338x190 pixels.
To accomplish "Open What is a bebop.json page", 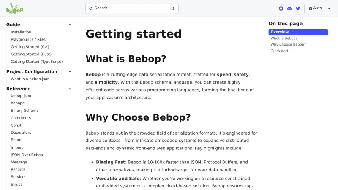I will [x=30, y=79].
